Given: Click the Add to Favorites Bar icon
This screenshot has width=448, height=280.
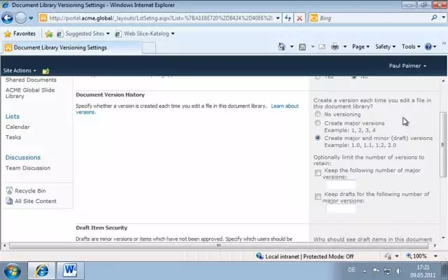Looking at the screenshot, I should [49, 34].
